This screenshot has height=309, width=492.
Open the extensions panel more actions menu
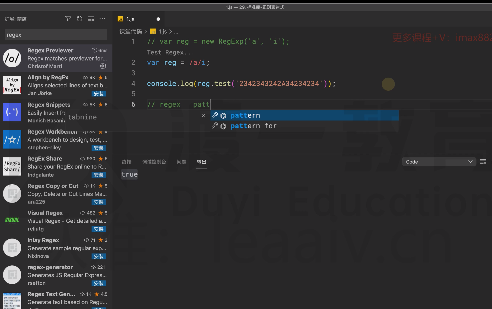(102, 19)
